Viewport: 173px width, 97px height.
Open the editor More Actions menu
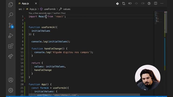pyautogui.click(x=162, y=4)
